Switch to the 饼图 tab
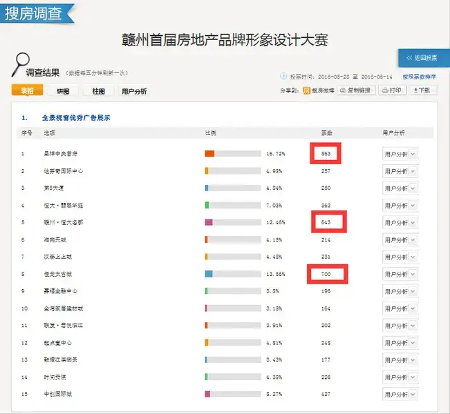Image resolution: width=450 pixels, height=414 pixels. click(63, 91)
